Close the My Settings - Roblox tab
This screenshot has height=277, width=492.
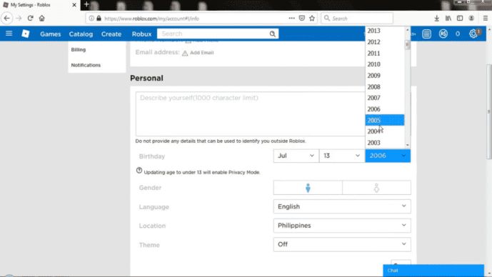74,5
